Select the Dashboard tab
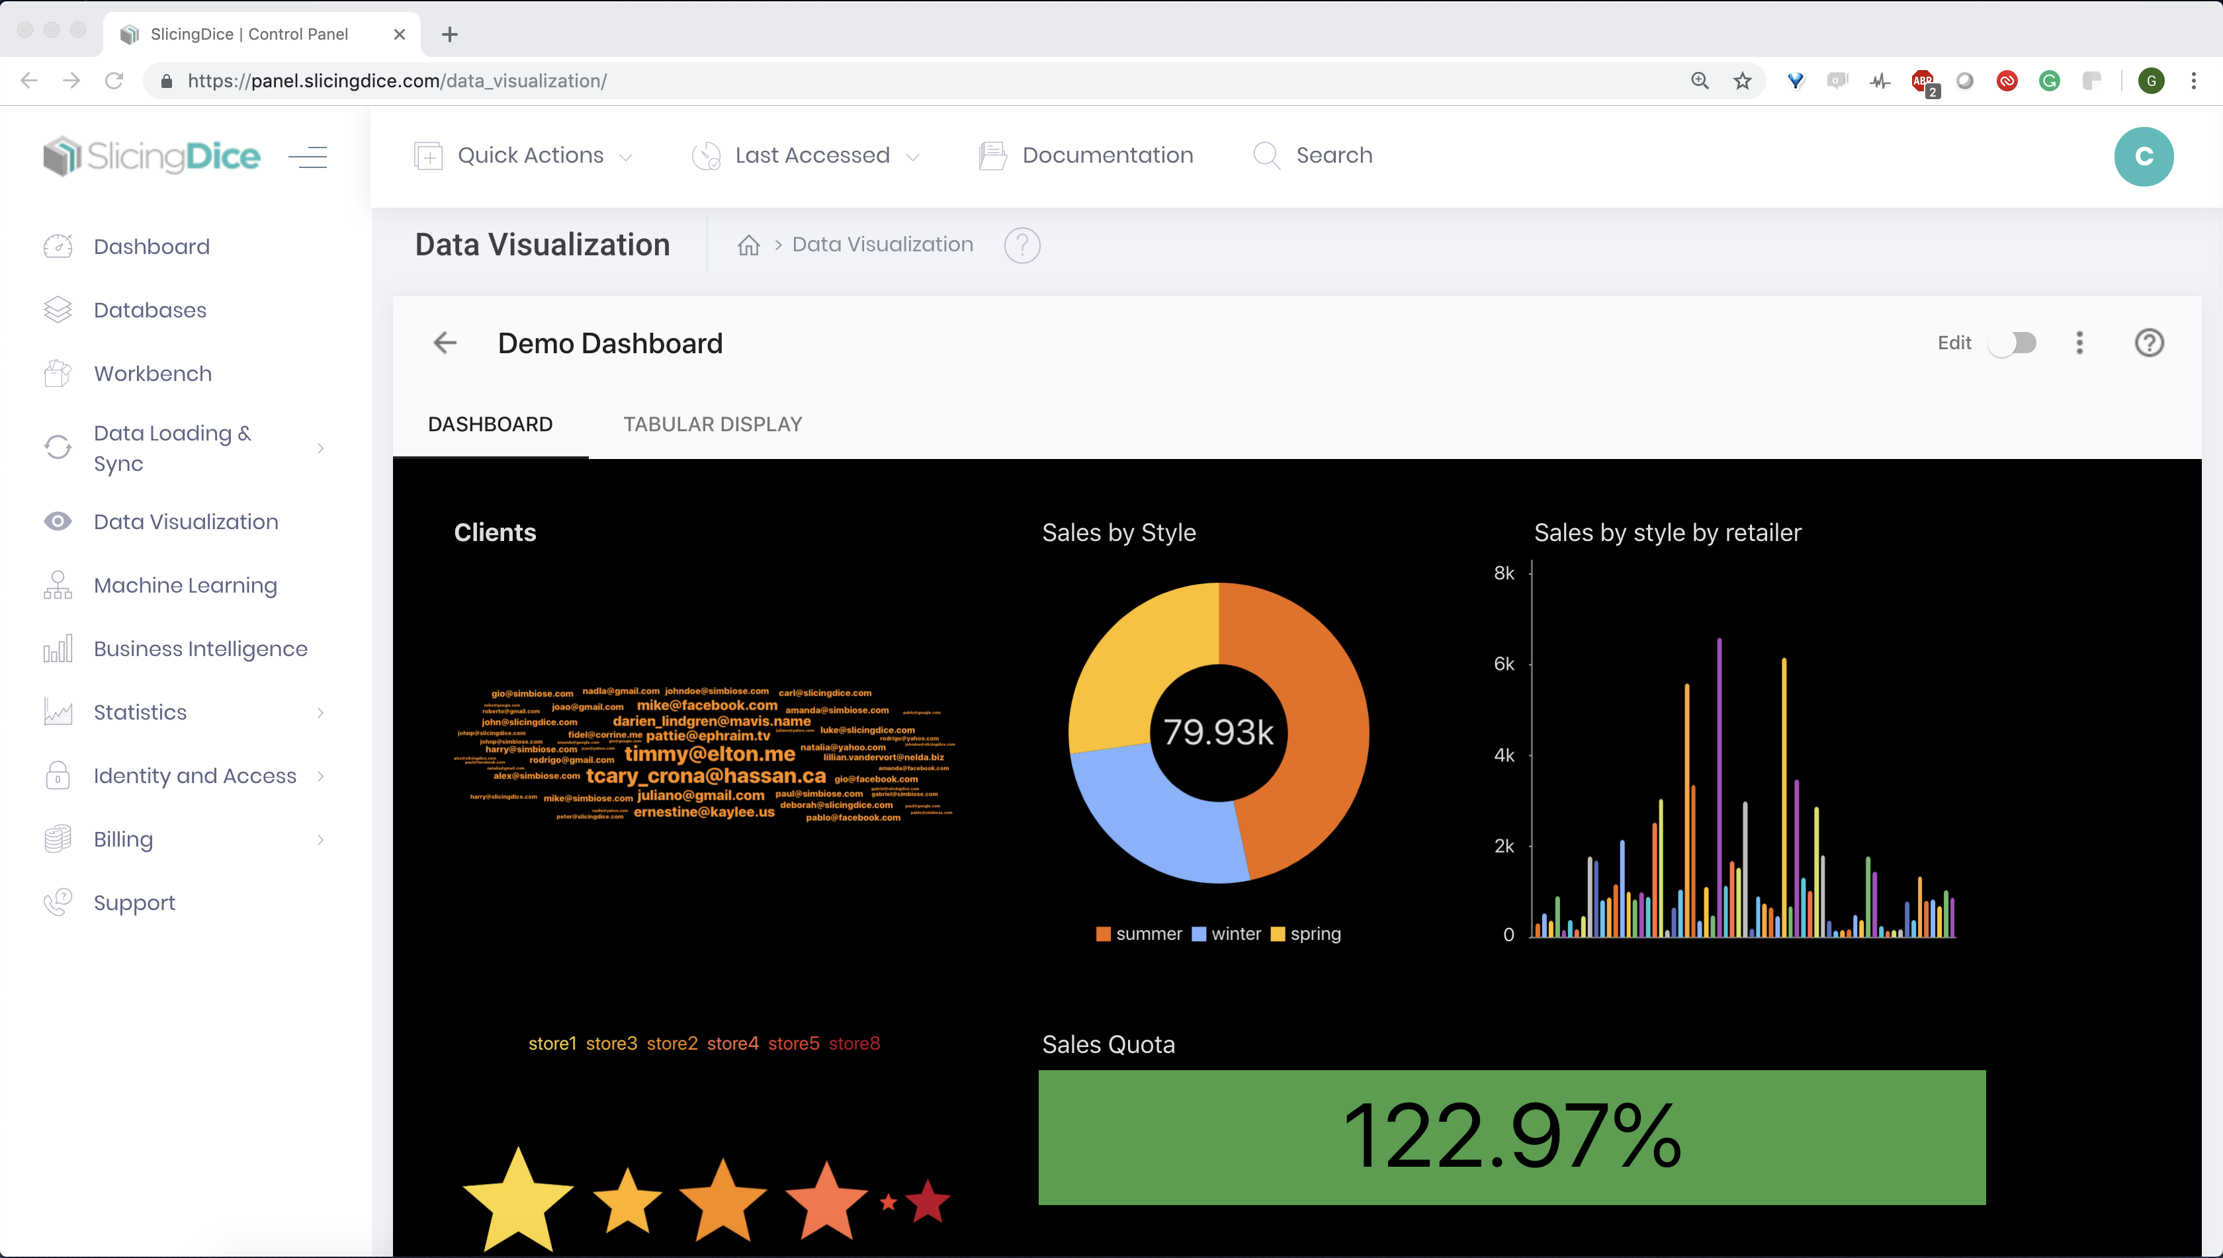 point(490,424)
